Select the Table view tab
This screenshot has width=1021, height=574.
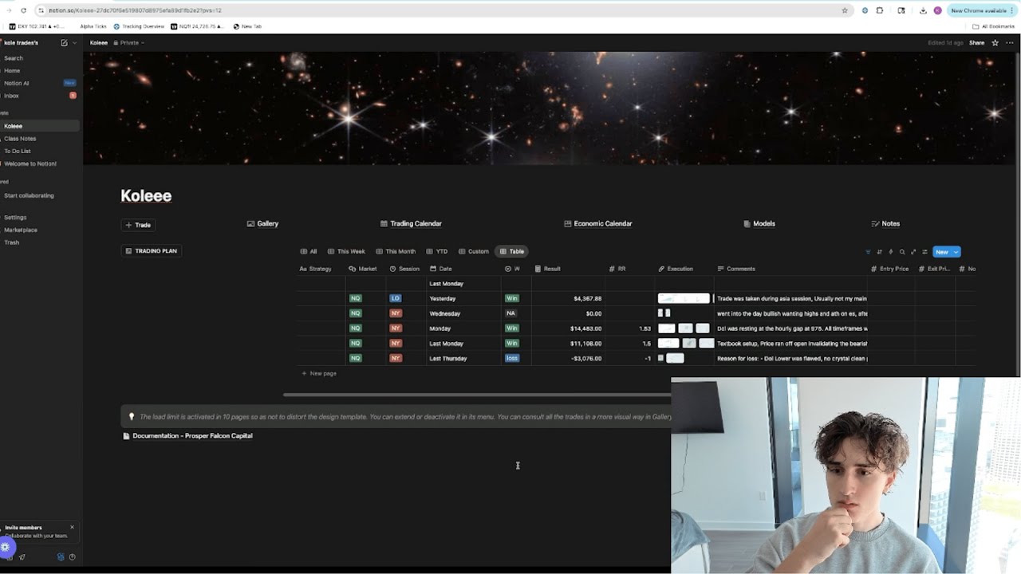tap(512, 251)
